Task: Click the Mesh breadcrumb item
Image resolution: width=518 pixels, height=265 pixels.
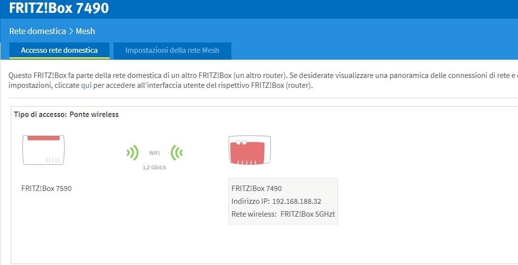Action: tap(85, 31)
